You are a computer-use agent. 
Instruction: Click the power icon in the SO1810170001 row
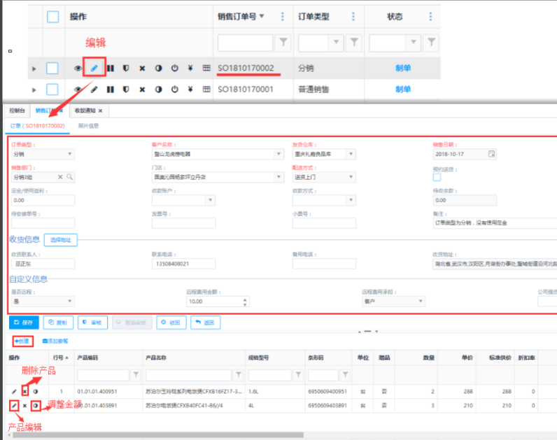174,90
